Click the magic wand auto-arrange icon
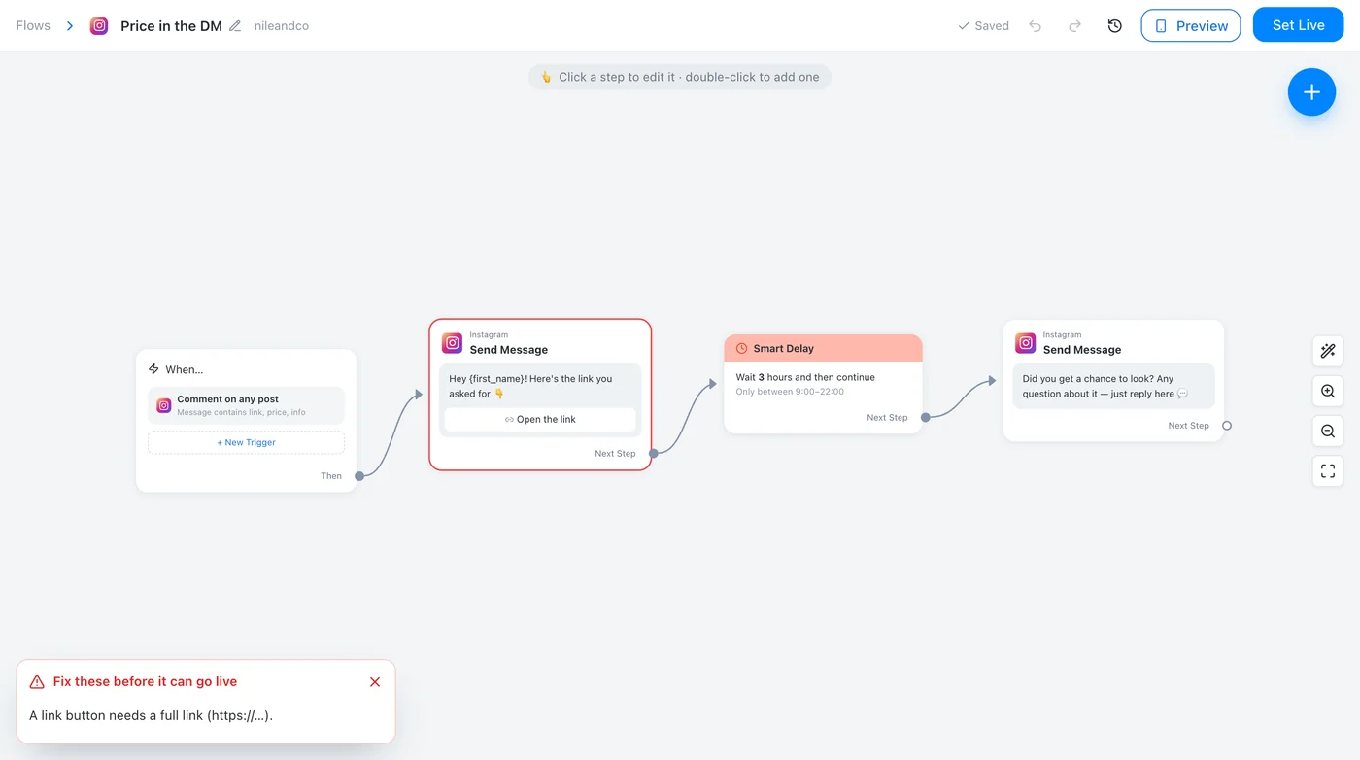The image size is (1360, 760). [1328, 351]
